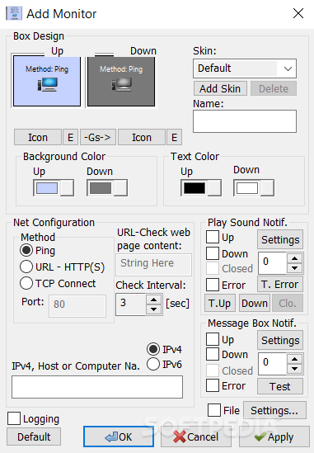314x453 pixels.
Task: Click the E button beside Up Icon
Action: [x=70, y=137]
